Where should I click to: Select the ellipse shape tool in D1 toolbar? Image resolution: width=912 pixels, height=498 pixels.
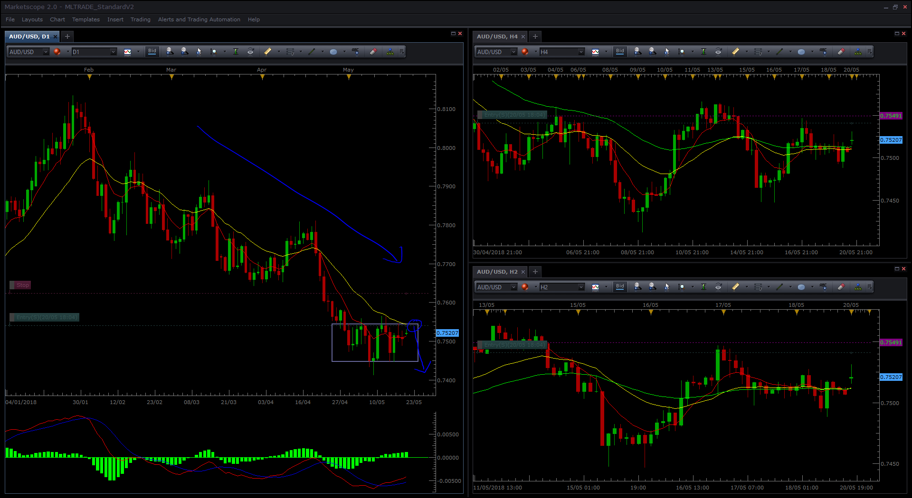[333, 52]
